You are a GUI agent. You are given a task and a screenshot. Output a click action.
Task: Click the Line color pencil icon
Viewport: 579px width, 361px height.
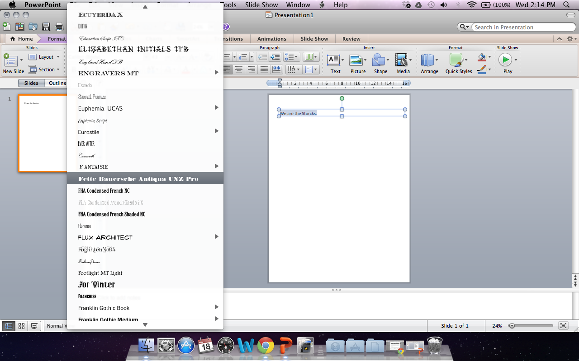pos(482,69)
